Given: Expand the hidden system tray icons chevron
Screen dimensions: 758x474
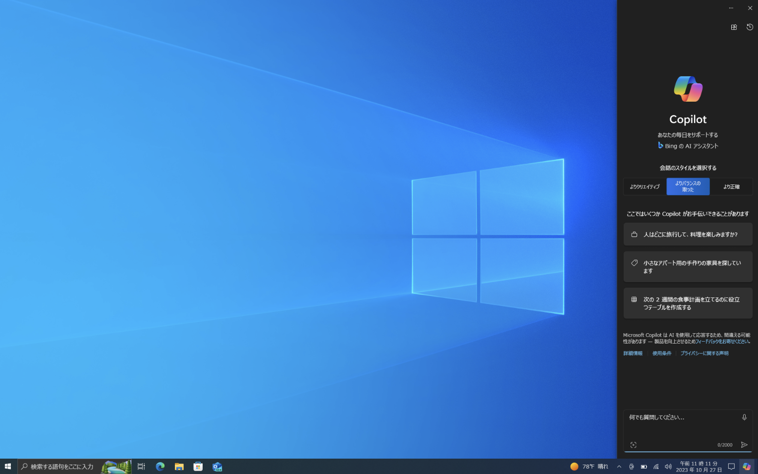Looking at the screenshot, I should point(619,467).
